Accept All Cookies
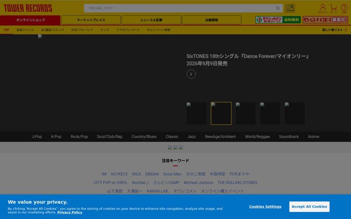This screenshot has height=219, width=351. 309,206
